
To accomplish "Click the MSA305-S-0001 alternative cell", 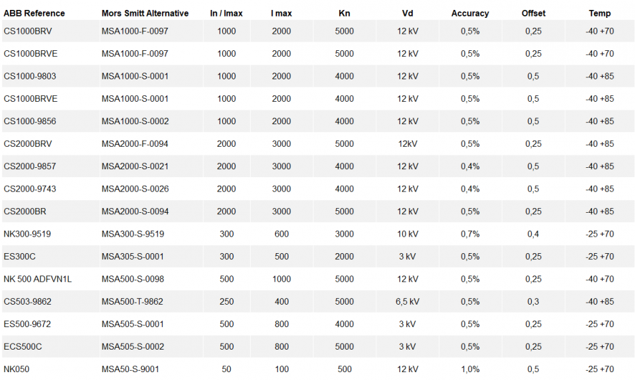I will 132,256.
